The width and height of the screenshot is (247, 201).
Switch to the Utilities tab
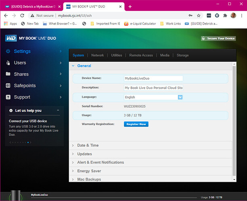coord(117,55)
